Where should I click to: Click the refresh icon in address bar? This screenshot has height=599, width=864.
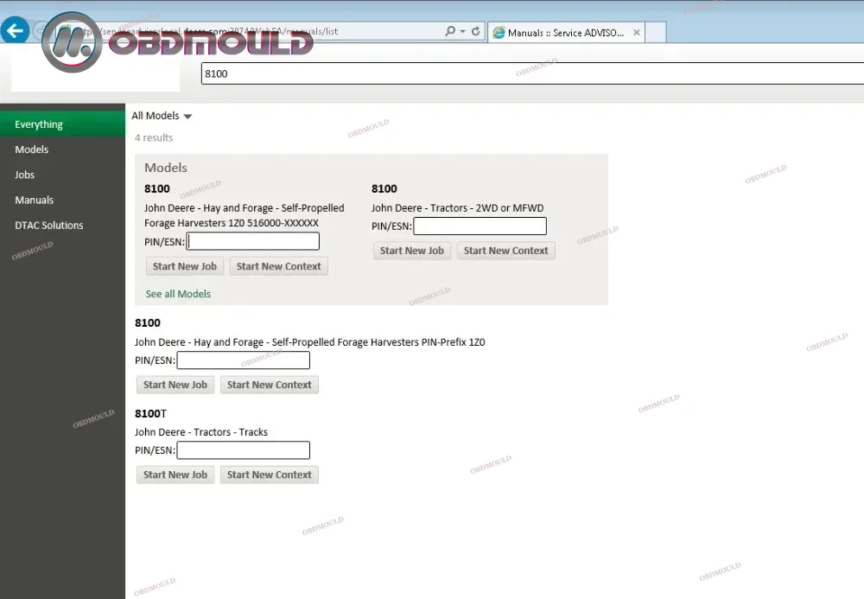click(476, 32)
